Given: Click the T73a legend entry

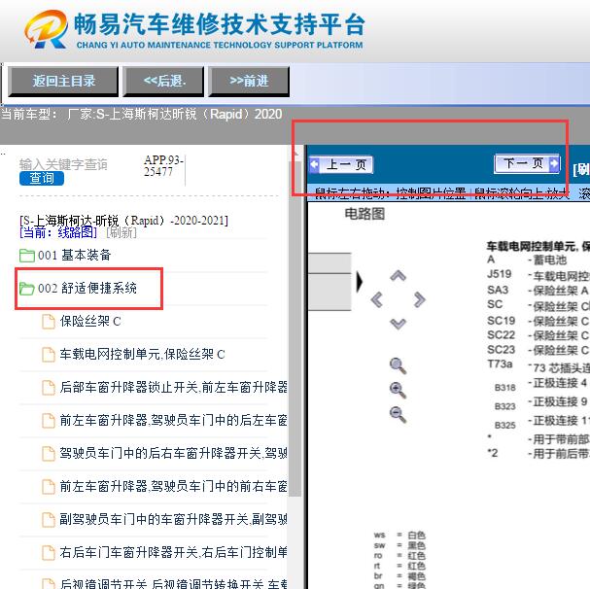Looking at the screenshot, I should pos(500,364).
